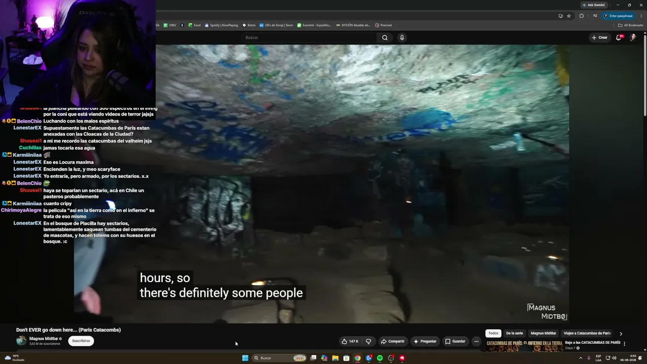Screen dimensions: 647x364
Task: Open the Baje a las CATACUMBAS DE PARÍS title
Action: point(592,343)
